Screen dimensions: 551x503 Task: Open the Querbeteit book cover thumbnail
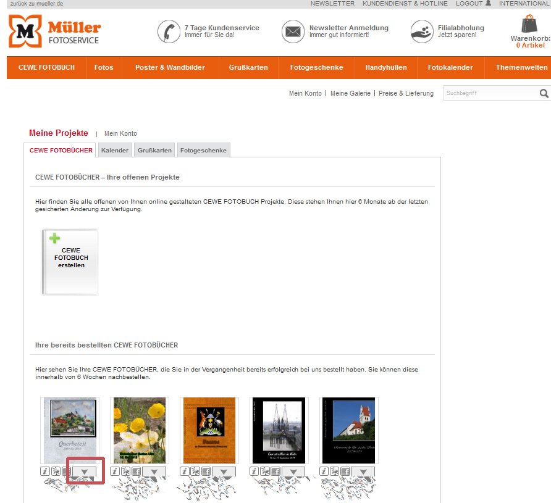pos(70,430)
